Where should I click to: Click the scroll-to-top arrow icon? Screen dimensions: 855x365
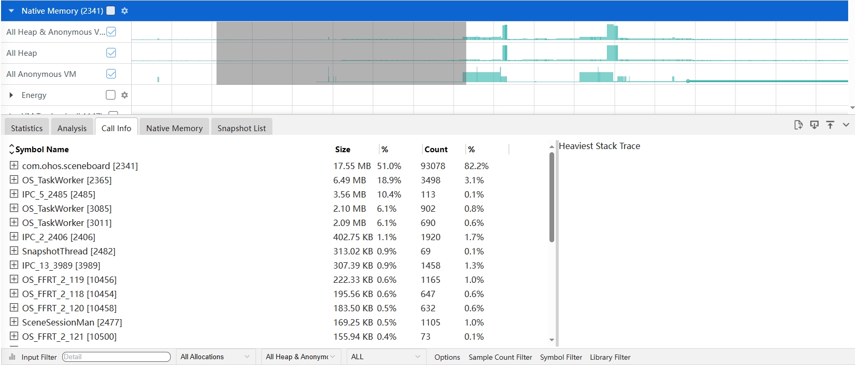[x=830, y=125]
